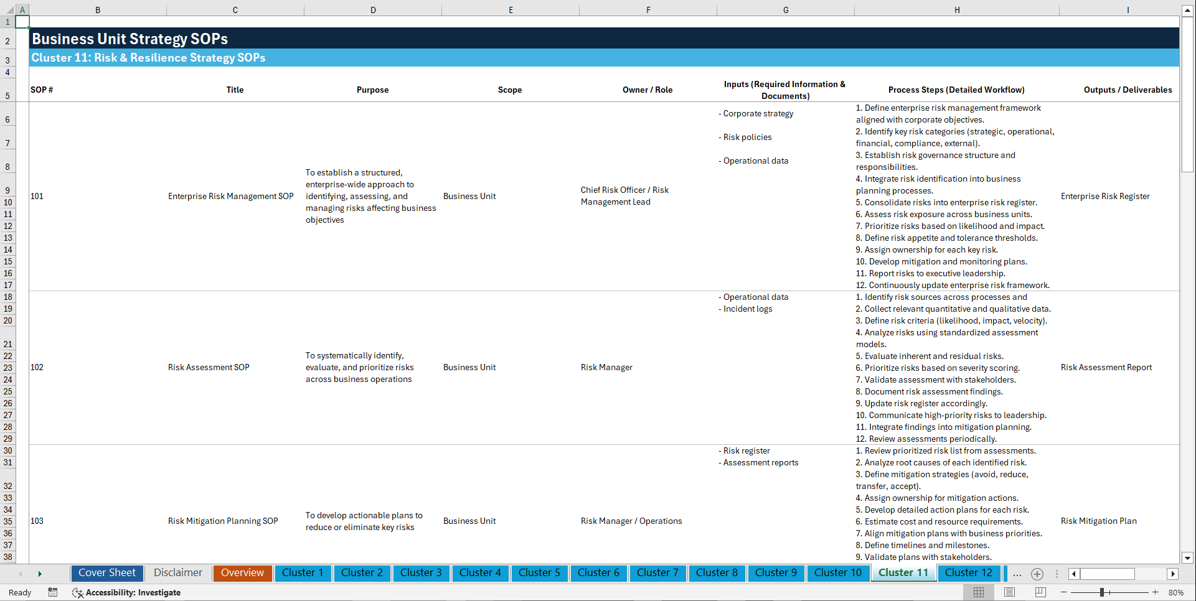Zoom in with the plus button
The image size is (1196, 601).
pos(1156,592)
